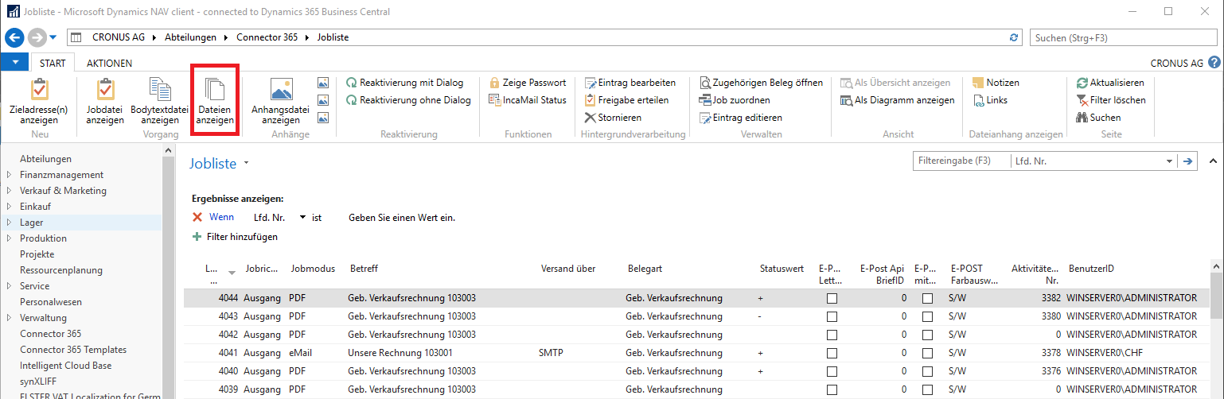Viewport: 1224px width, 399px height.
Task: Click Connector 365 in the breadcrumb path
Action: pos(267,37)
